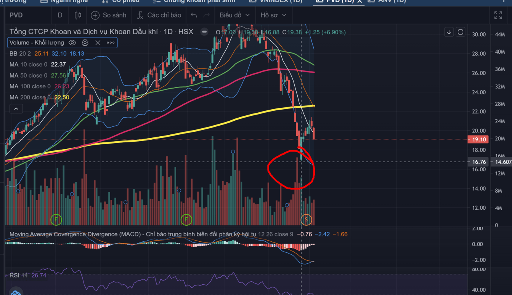Expand the Biểu đồ dropdown
Screen dimensions: 512x295
pos(234,15)
